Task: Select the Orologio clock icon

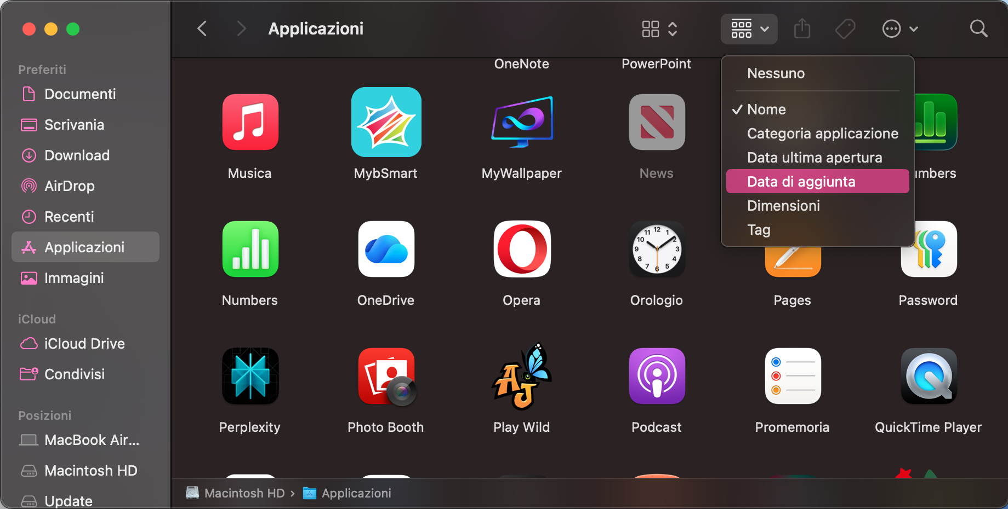Action: (657, 249)
